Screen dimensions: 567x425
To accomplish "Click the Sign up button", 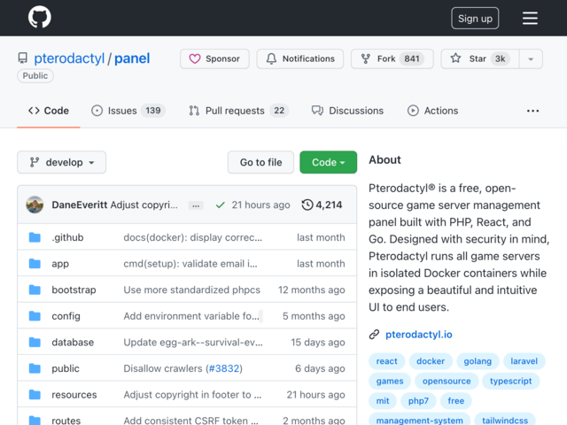I will (475, 18).
